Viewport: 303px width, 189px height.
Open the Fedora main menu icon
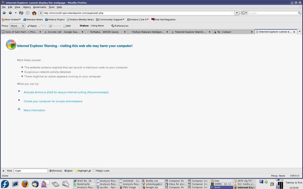coord(5,184)
